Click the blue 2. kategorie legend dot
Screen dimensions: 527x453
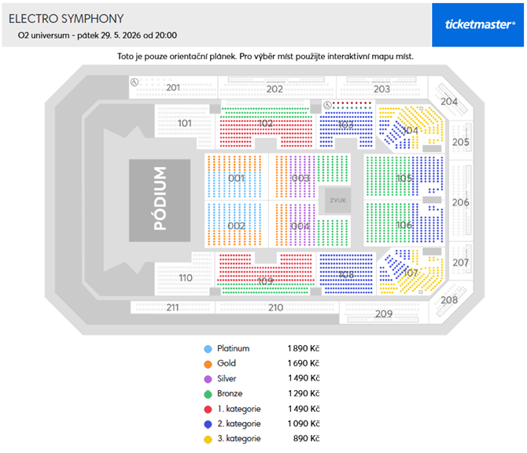click(x=208, y=423)
